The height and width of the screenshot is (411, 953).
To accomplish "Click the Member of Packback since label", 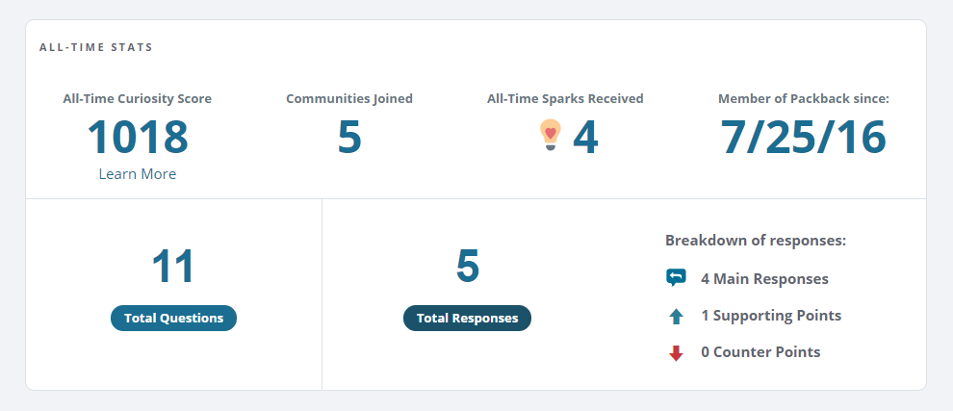I will [804, 98].
